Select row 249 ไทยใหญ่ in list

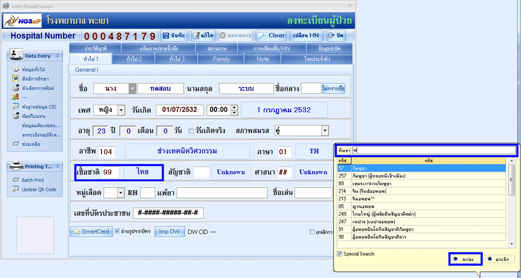(421, 214)
